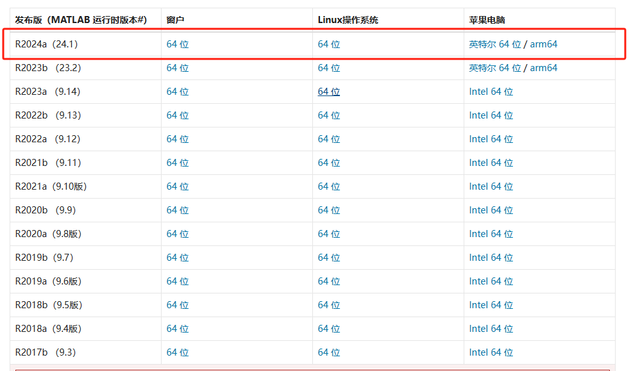Image resolution: width=640 pixels, height=371 pixels.
Task: Click the 'R2020b (9.9)' release cell
Action: (86, 210)
